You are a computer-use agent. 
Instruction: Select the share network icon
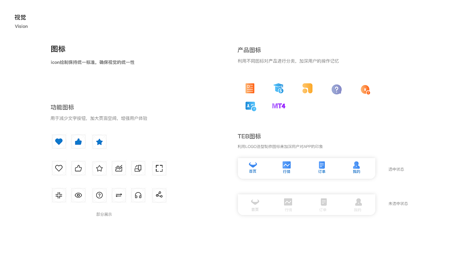point(159,195)
